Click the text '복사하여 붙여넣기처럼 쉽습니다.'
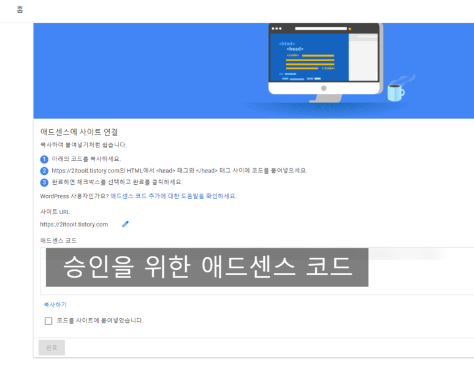Screen dimensions: 474x369 (x=83, y=145)
